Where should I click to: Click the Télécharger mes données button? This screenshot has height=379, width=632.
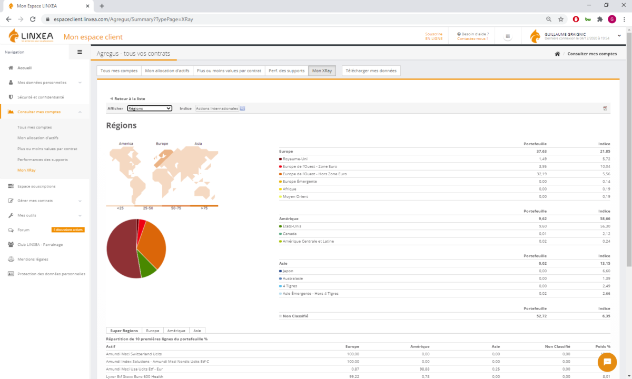(x=371, y=71)
